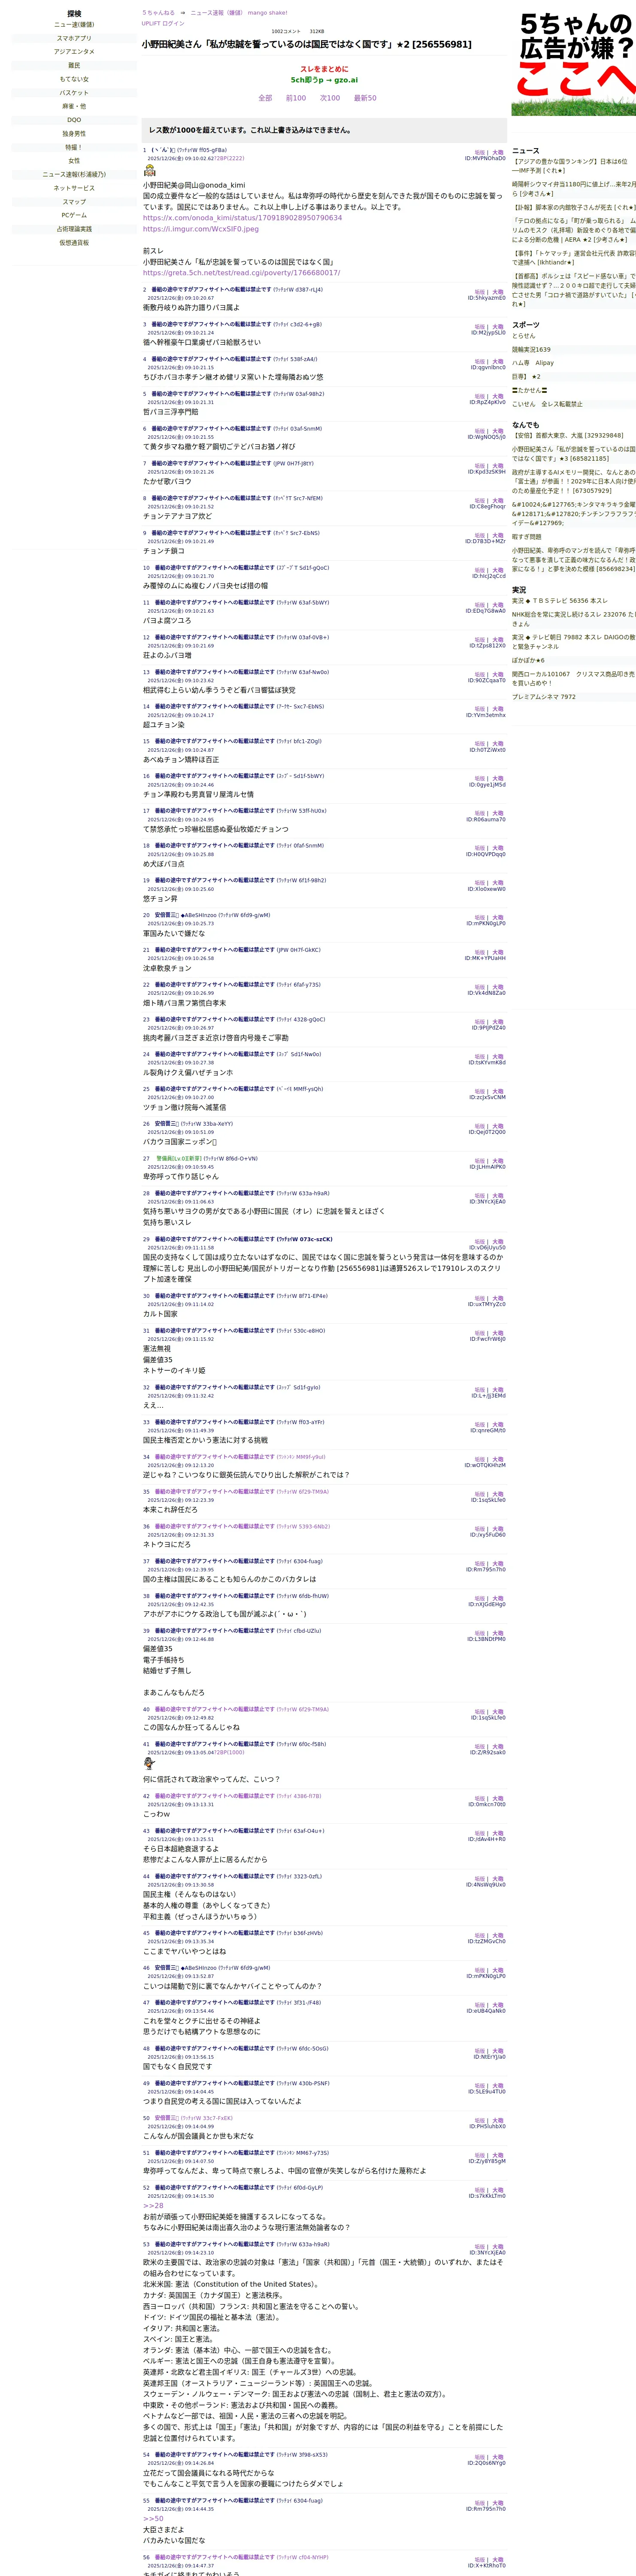
Task: Click 大砲 link on post 1
Action: point(498,152)
